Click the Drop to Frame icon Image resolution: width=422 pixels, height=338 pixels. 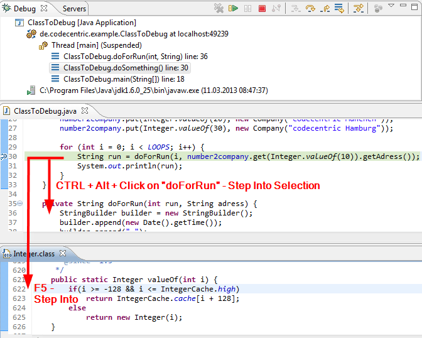point(339,8)
